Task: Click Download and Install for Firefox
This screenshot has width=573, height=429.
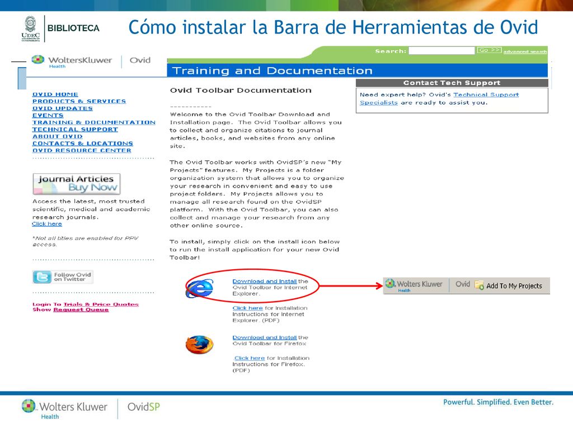Action: coord(265,337)
